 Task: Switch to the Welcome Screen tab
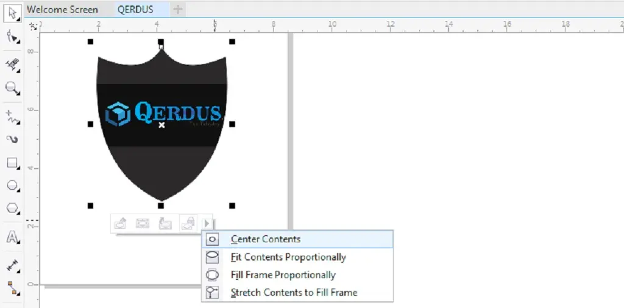[62, 10]
